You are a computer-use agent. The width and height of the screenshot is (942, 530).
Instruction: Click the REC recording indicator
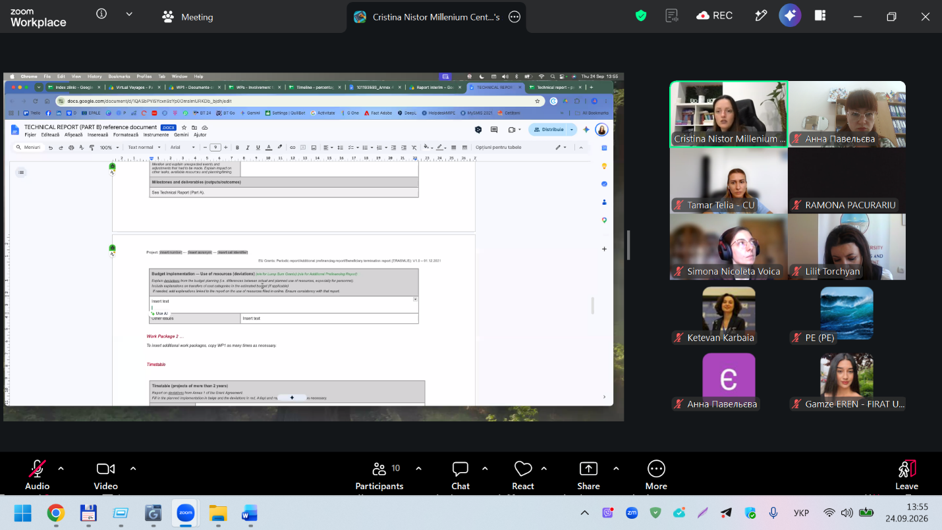(714, 16)
